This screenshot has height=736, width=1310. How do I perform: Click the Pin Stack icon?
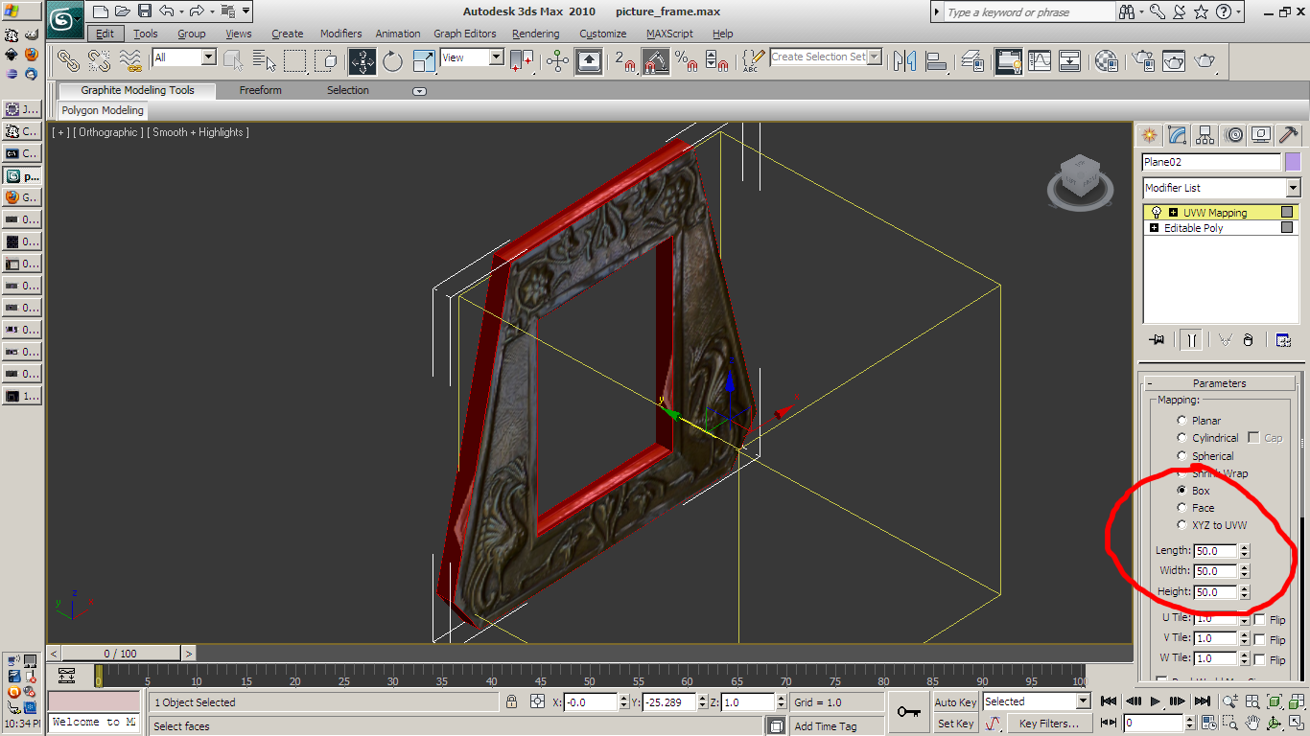[1157, 339]
